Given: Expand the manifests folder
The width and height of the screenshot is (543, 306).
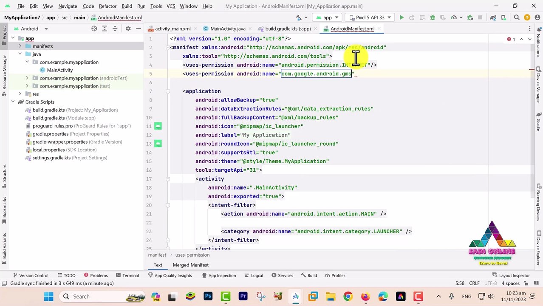Looking at the screenshot, I should pyautogui.click(x=20, y=46).
